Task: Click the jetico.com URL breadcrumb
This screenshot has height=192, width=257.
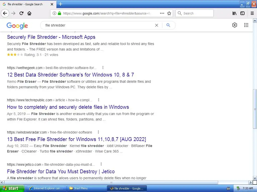Action: click(x=51, y=164)
